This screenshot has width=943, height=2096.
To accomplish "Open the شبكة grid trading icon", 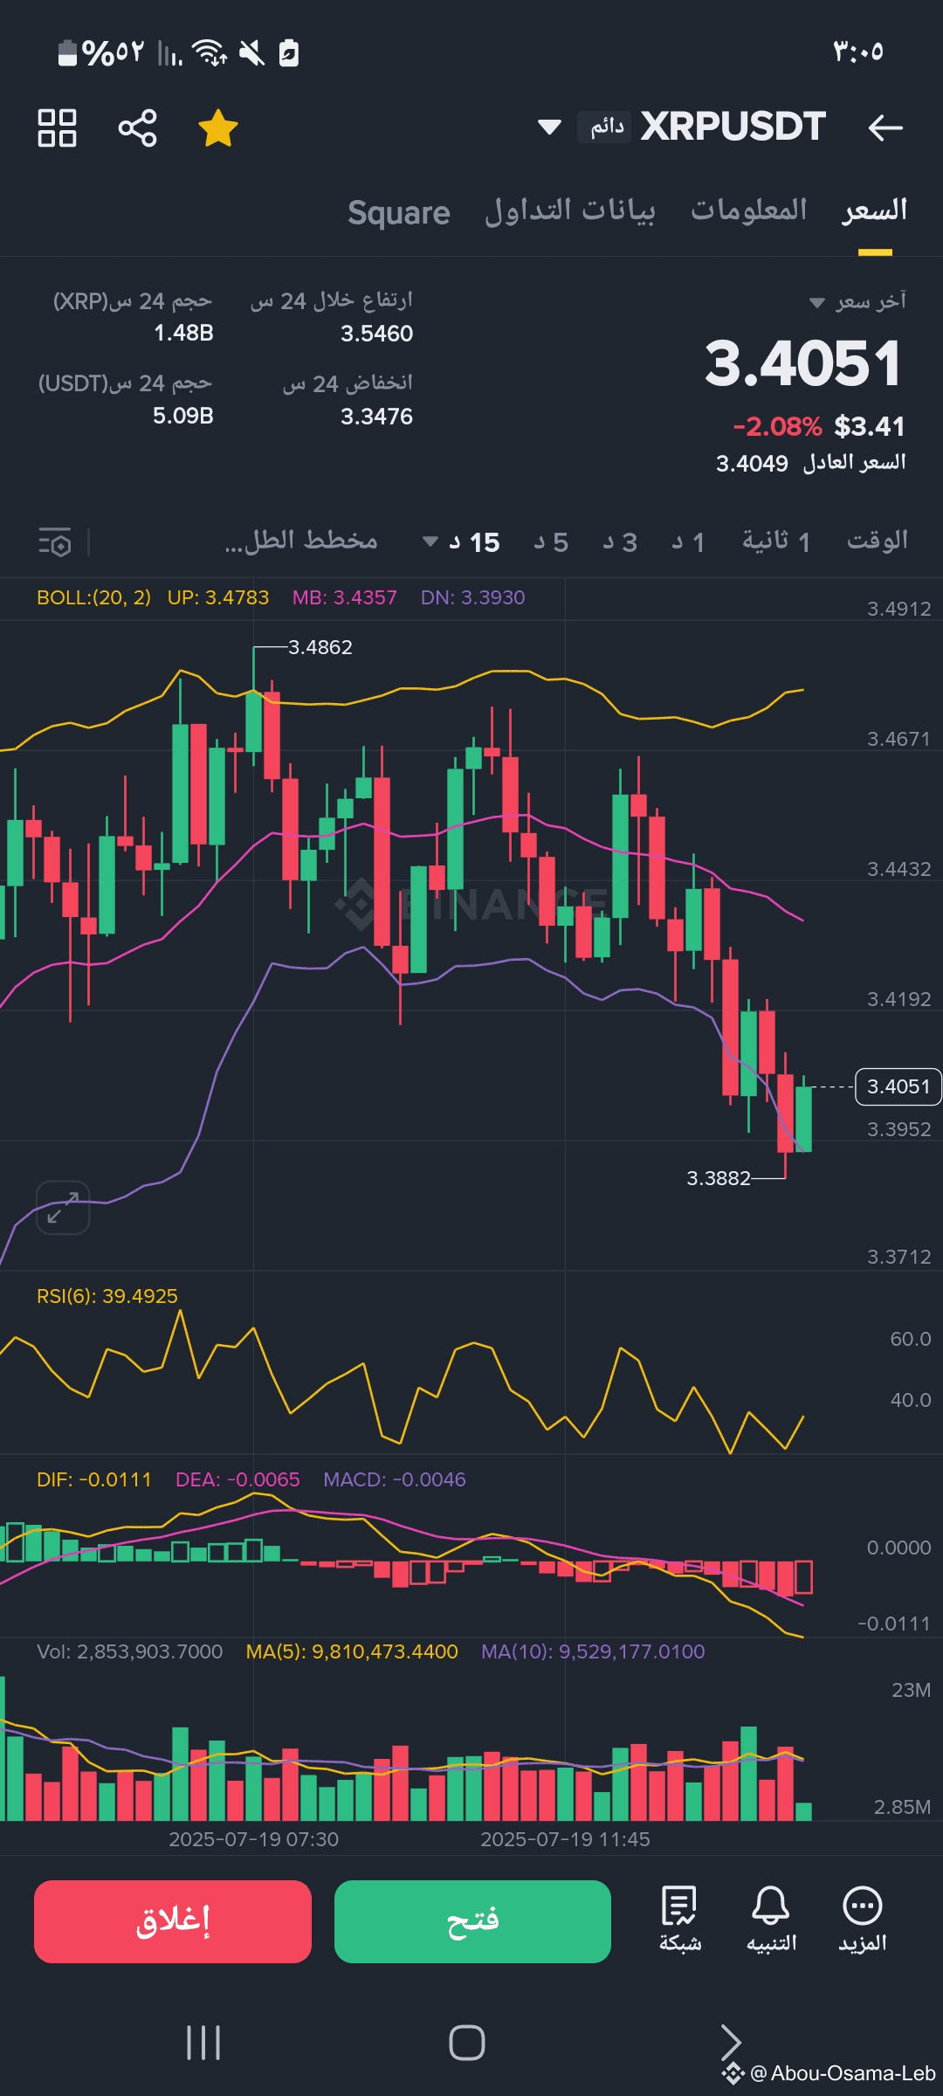I will click(x=679, y=1919).
